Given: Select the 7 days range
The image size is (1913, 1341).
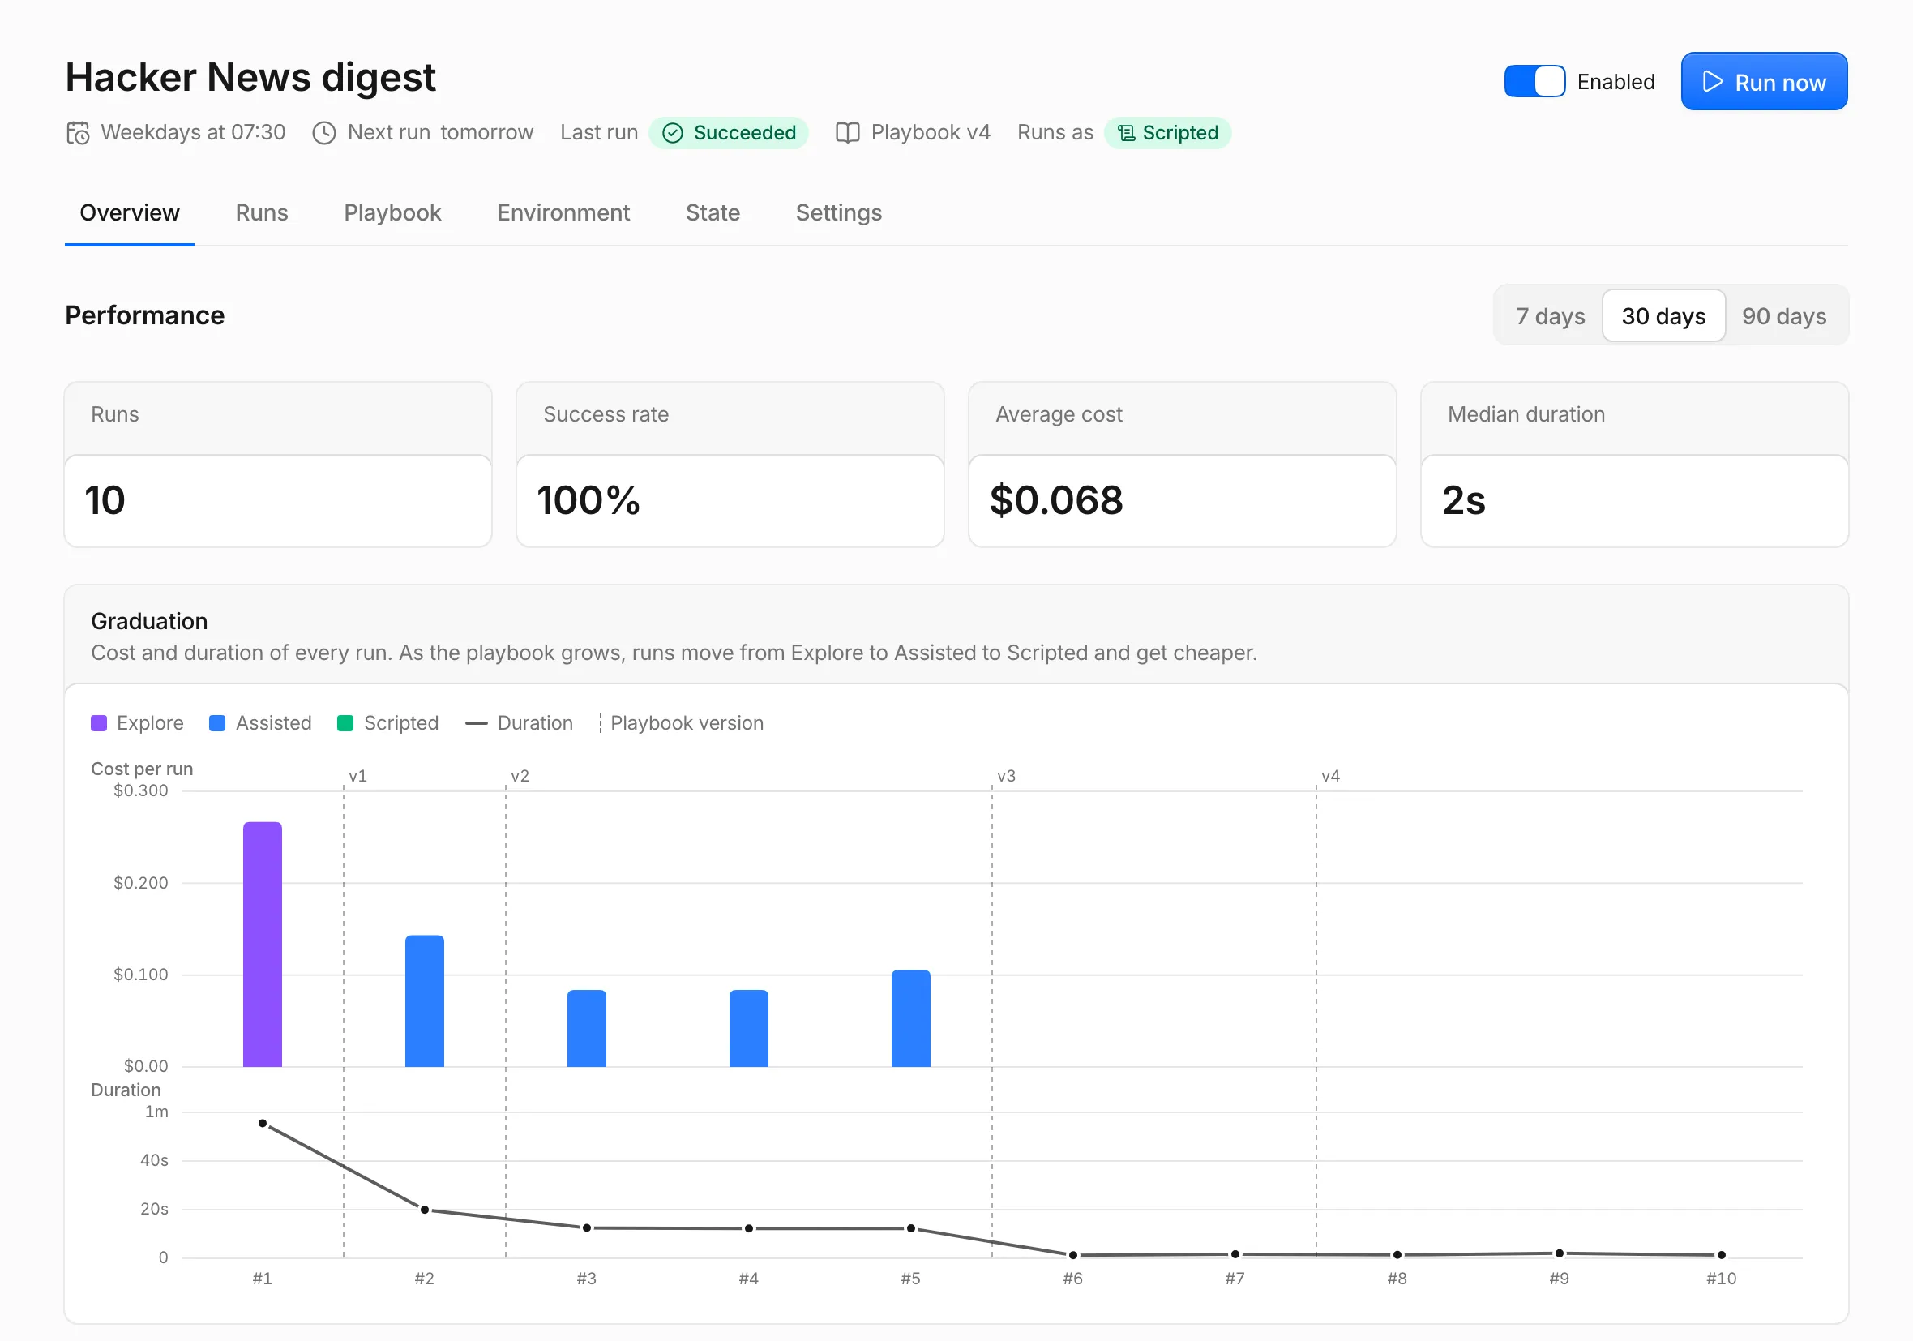Looking at the screenshot, I should (1550, 316).
